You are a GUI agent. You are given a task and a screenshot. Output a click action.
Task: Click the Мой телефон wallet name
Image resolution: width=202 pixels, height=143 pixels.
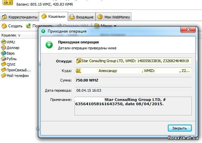(x=18, y=76)
